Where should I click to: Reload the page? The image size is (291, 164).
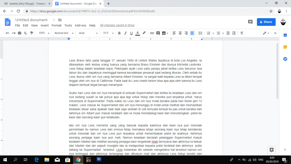click(18, 11)
